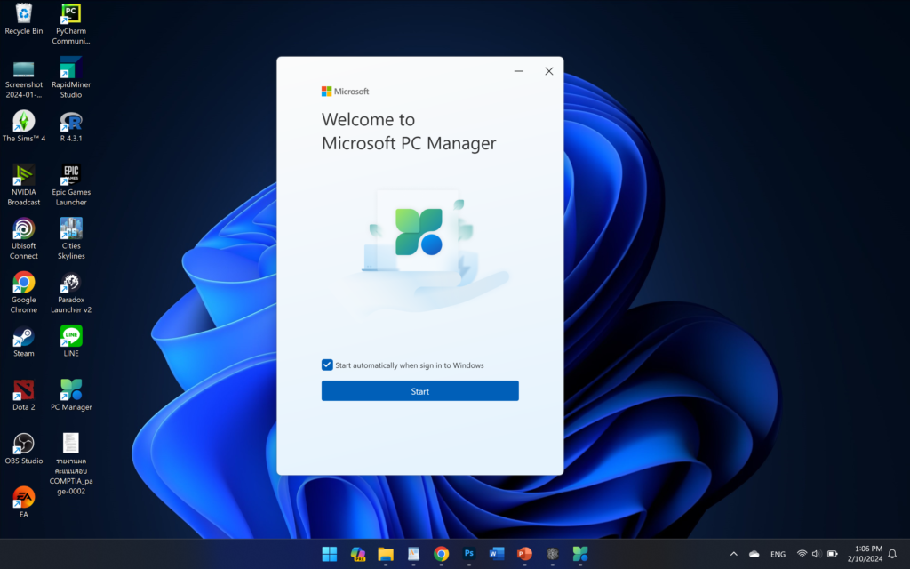
Task: Open Microsoft Word from the taskbar
Action: [x=497, y=554]
